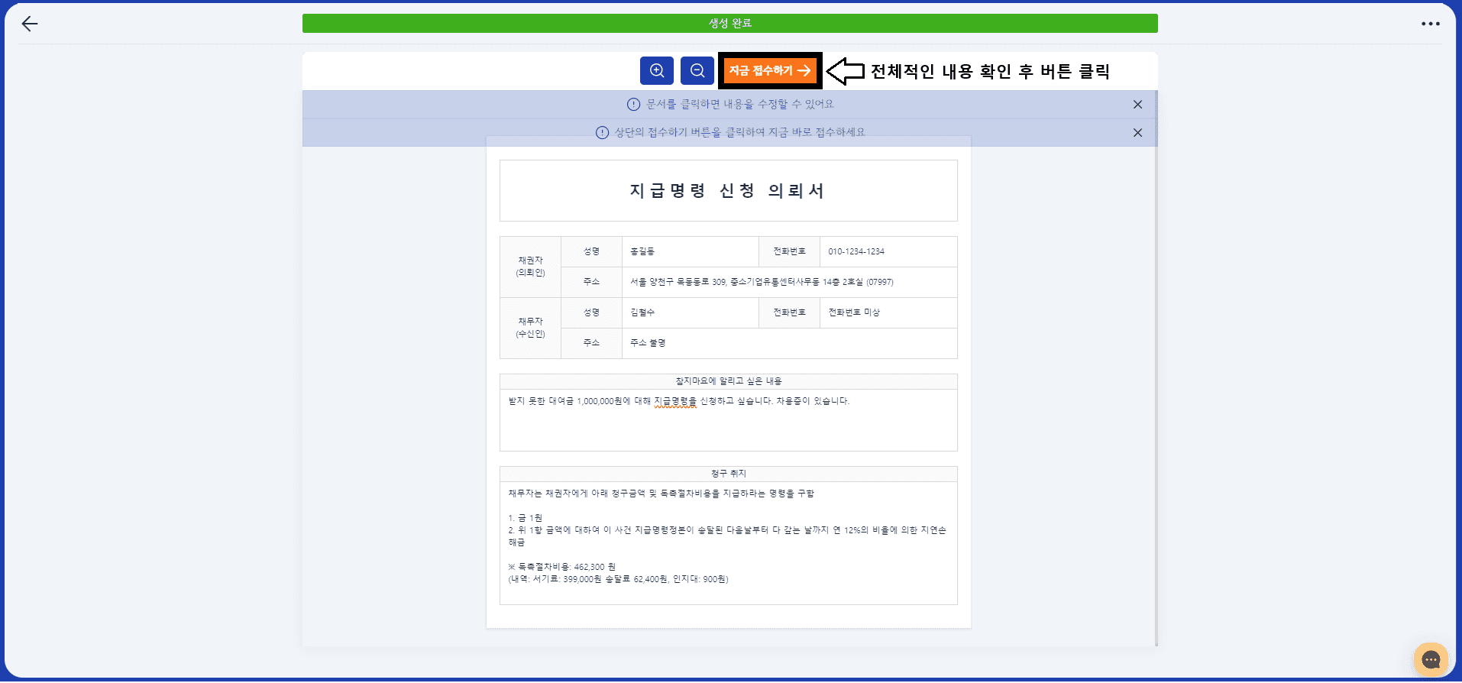This screenshot has height=683, width=1462.
Task: Click the 받지 못한 대여금 1,000,000원 text
Action: tap(678, 401)
